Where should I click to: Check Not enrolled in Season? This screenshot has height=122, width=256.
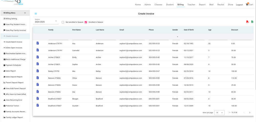click(63, 22)
